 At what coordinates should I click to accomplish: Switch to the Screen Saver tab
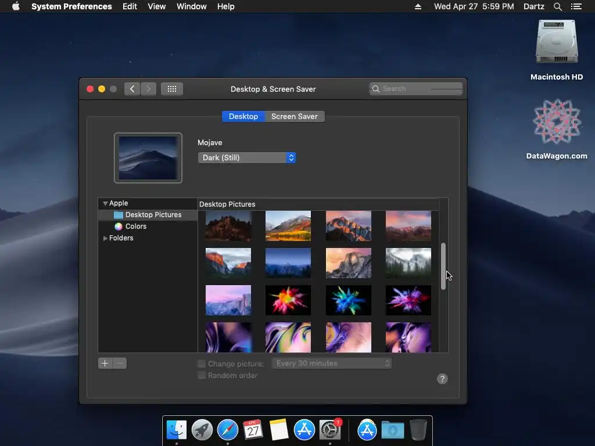(295, 116)
